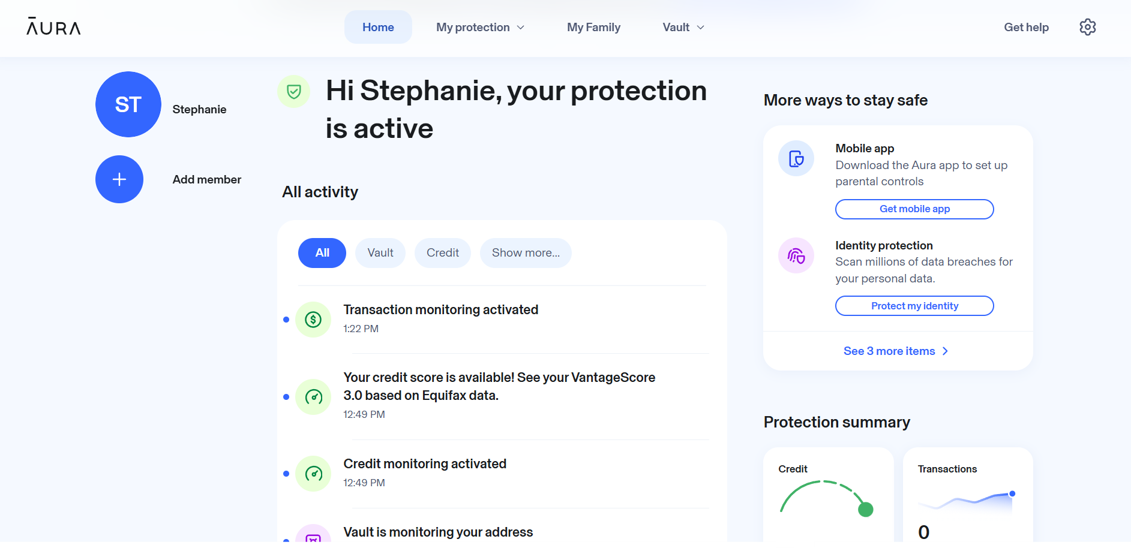Click the Aura logo

click(53, 27)
